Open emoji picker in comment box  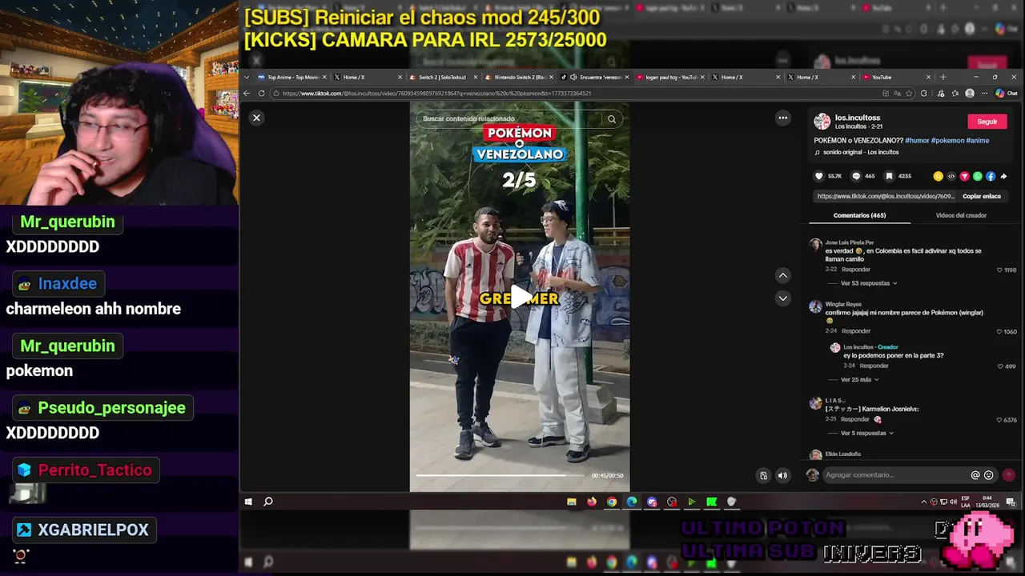coord(988,475)
